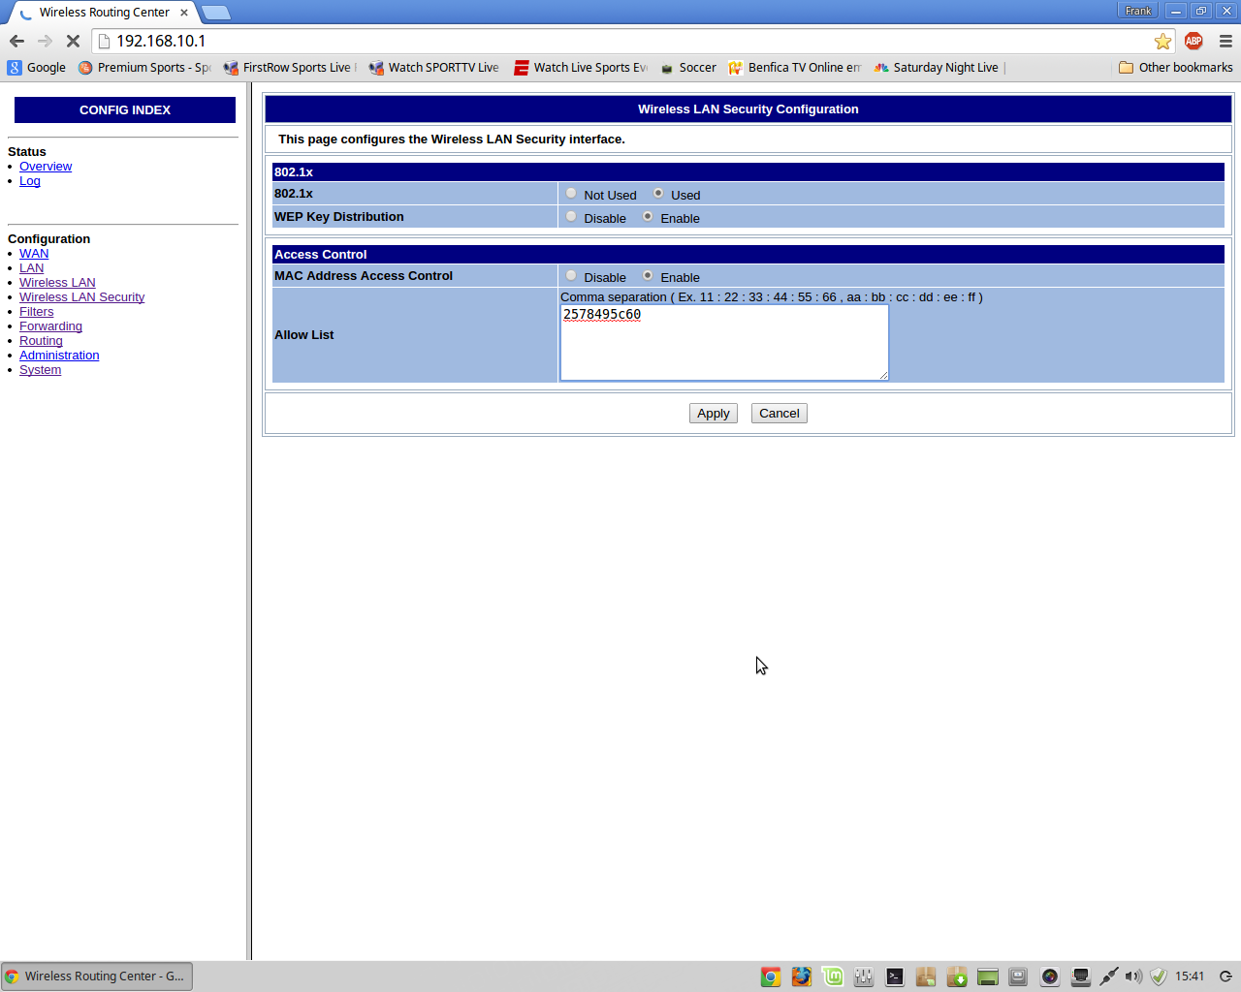1241x992 pixels.
Task: Click the Frank profile button
Action: coord(1138,11)
